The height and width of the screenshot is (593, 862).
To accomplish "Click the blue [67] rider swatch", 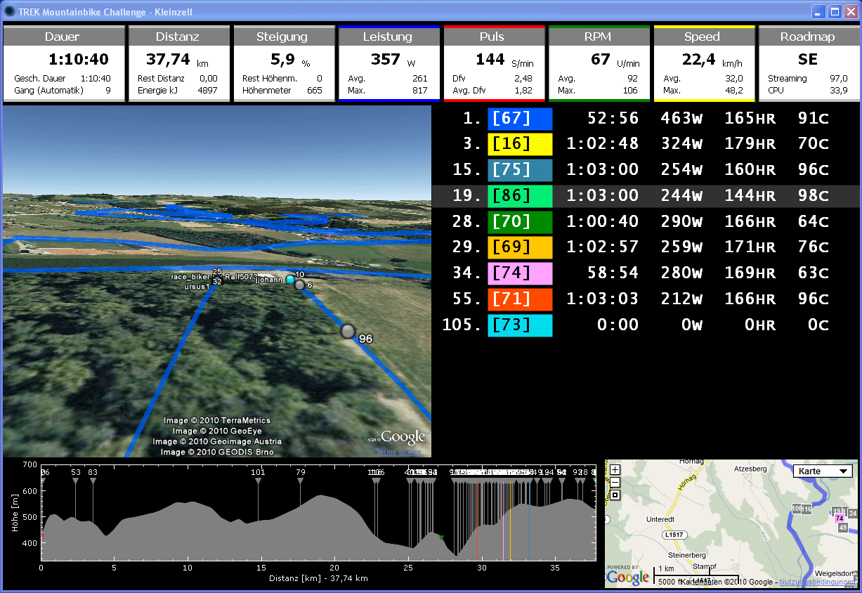I will pos(521,119).
